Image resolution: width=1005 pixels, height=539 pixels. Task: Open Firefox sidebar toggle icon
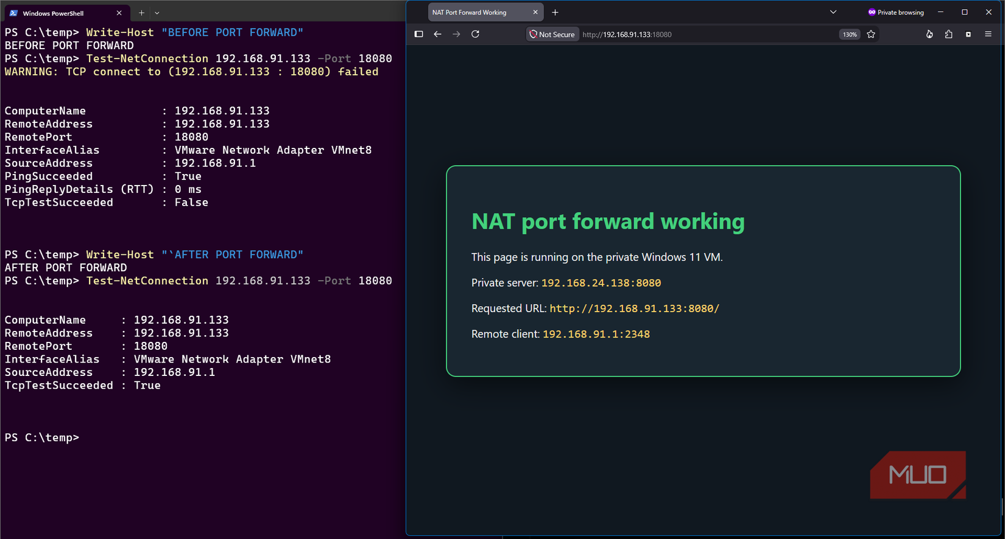(418, 34)
